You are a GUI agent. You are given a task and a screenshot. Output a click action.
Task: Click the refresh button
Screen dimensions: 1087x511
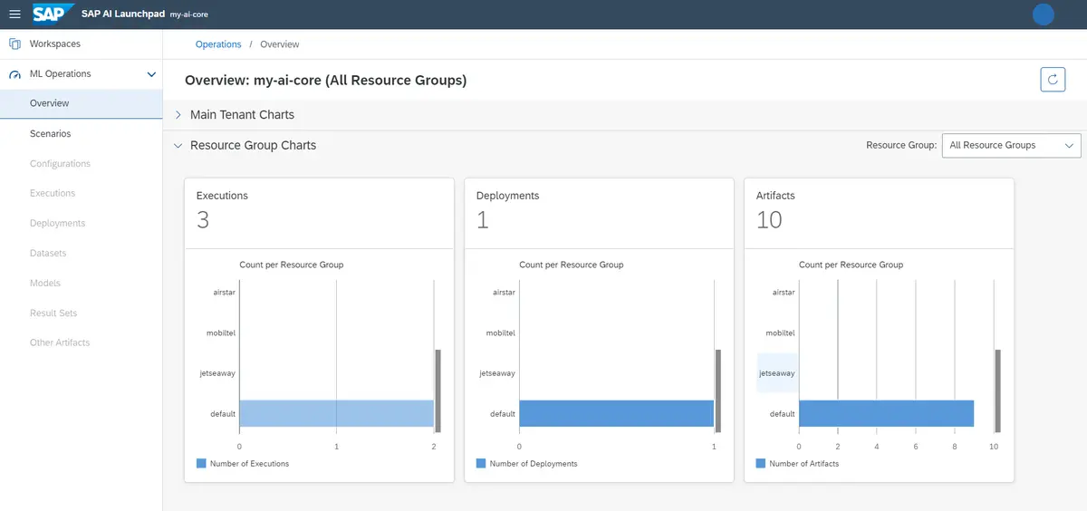1053,80
